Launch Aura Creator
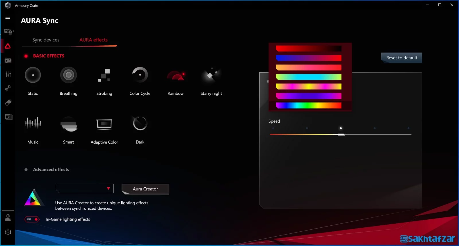The image size is (459, 246). (x=145, y=189)
